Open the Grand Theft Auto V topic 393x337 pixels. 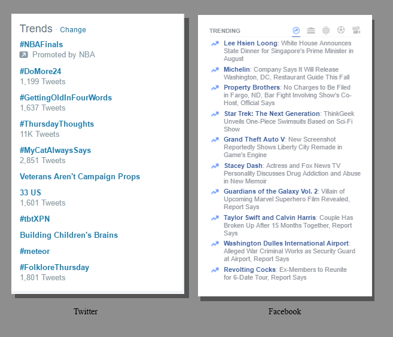254,139
